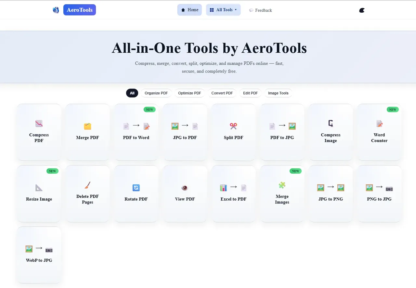This screenshot has height=288, width=416.
Task: Click the JPG to PNG picture icons
Action: pos(331,188)
